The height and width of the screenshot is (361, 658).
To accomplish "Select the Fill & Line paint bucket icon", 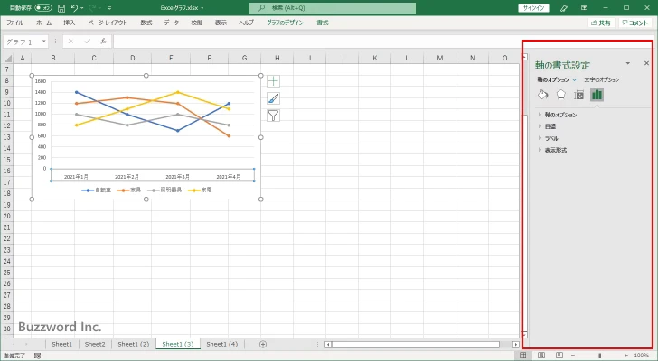I will pyautogui.click(x=543, y=95).
